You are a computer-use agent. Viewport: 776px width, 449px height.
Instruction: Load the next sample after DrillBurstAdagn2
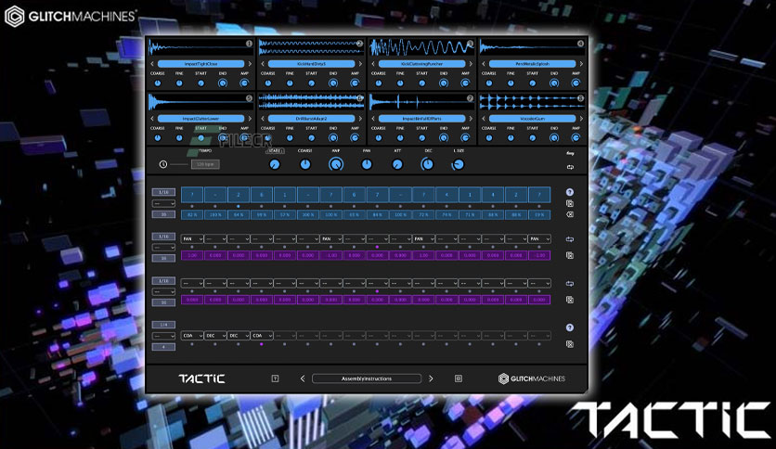coord(360,119)
